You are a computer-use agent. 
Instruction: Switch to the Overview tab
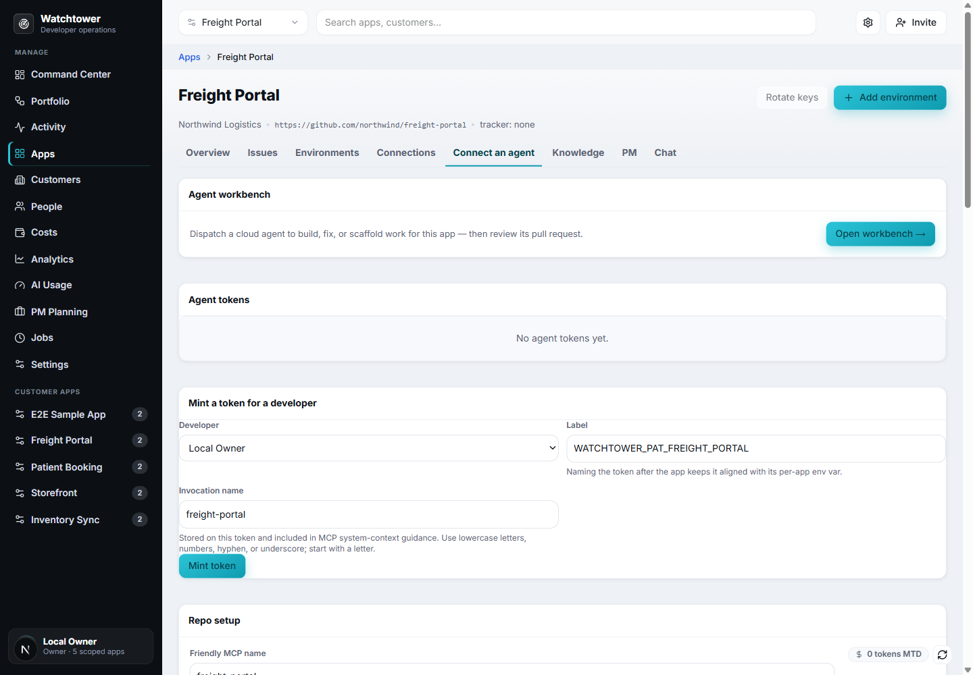[207, 153]
